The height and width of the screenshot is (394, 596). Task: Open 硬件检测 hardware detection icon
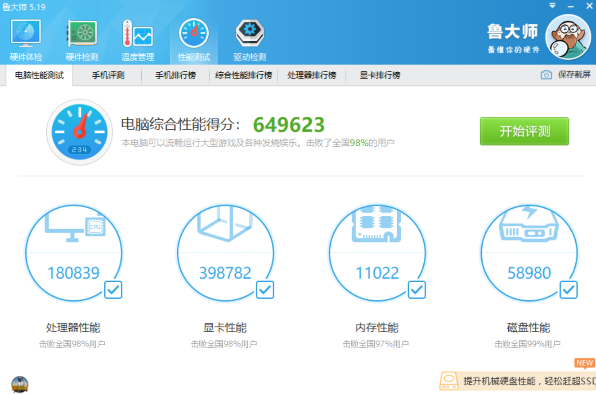[81, 40]
